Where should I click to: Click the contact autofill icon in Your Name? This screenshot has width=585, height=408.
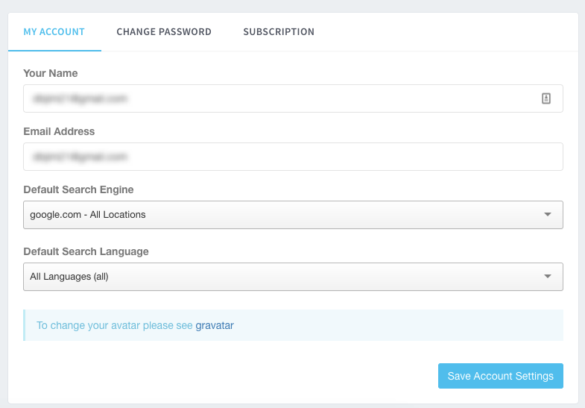546,98
